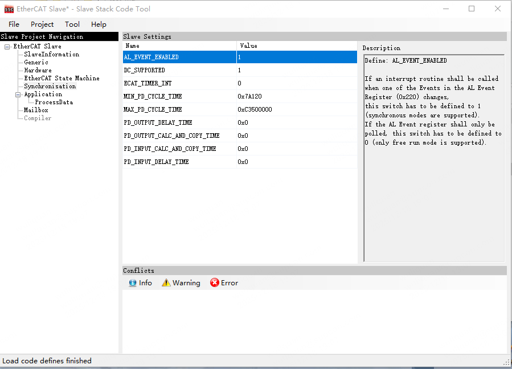Open the Tool menu

coord(72,24)
